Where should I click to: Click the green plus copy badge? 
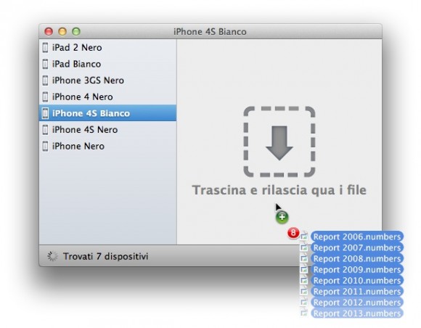click(x=282, y=218)
